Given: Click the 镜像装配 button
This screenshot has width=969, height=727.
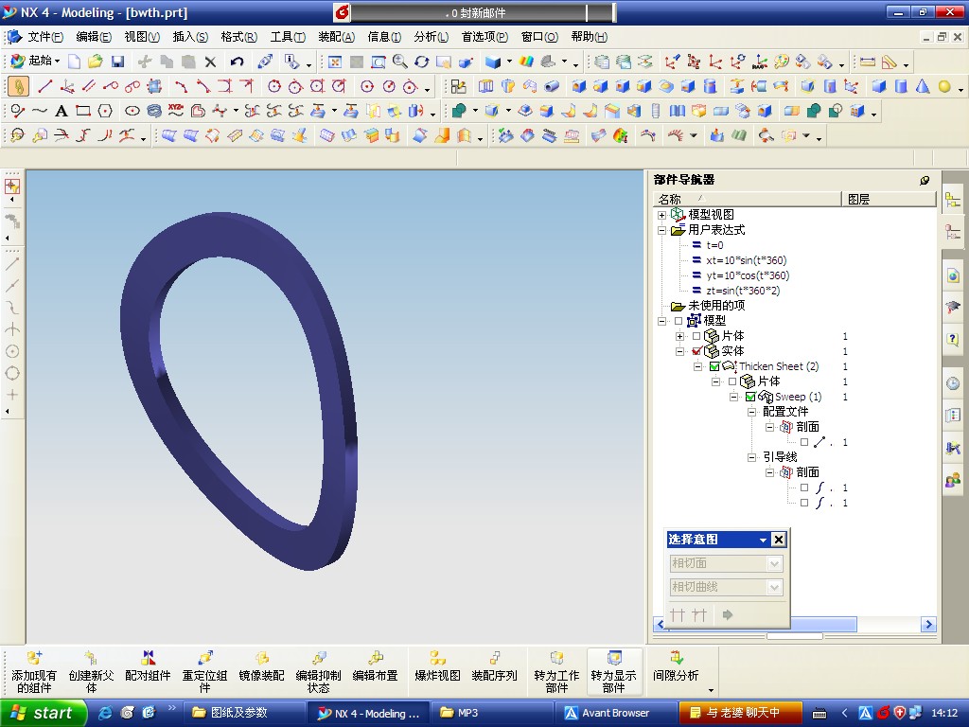Looking at the screenshot, I should pos(261,665).
